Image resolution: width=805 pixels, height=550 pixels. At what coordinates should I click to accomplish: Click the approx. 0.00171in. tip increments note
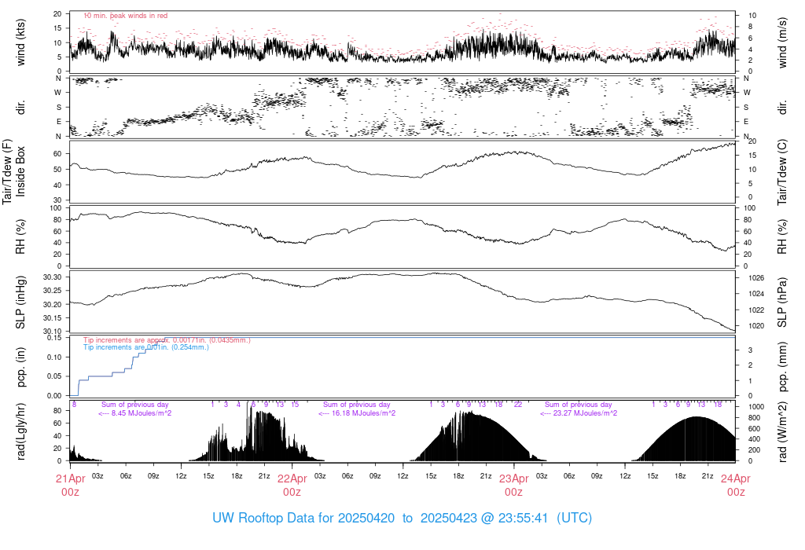point(167,340)
